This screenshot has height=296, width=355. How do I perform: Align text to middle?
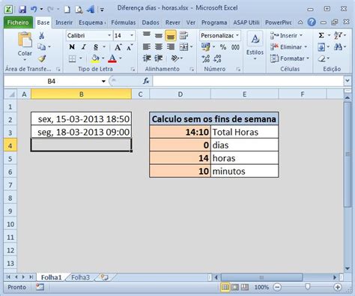tap(159, 35)
